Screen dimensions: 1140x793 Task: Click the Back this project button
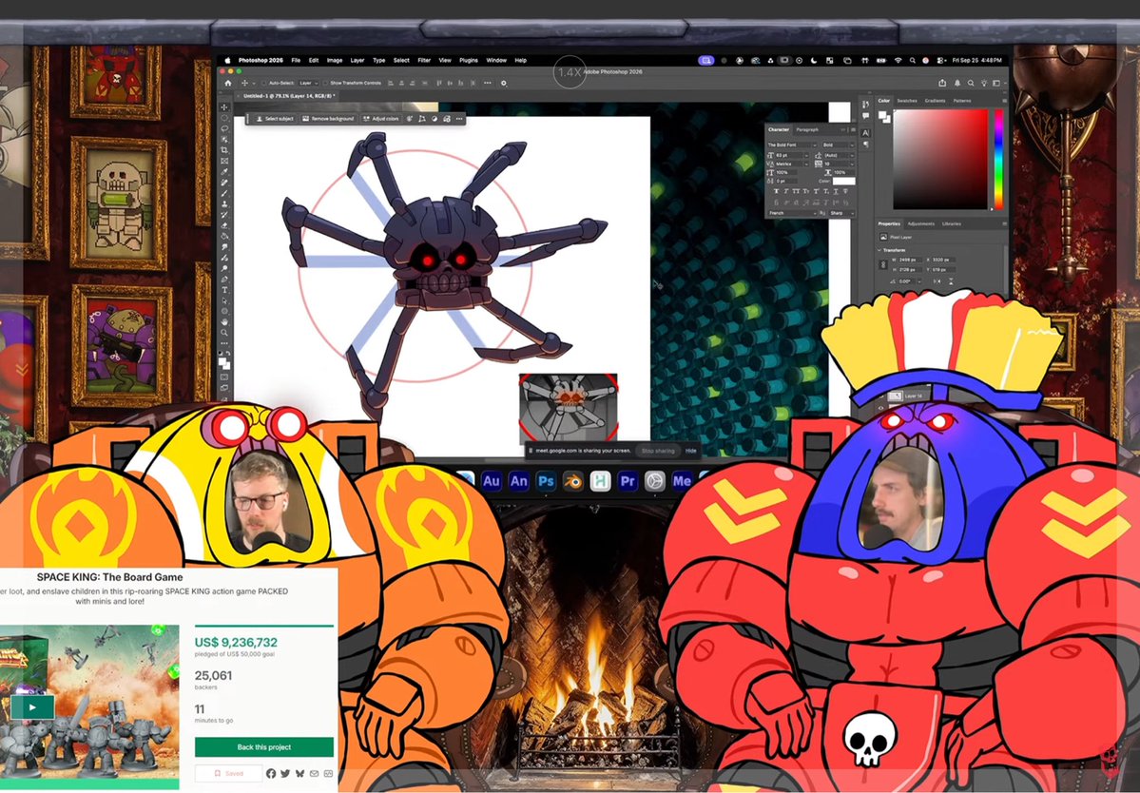point(264,746)
